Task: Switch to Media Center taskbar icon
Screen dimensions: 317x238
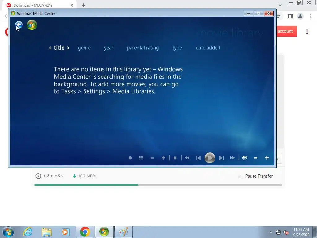Action: click(x=104, y=232)
